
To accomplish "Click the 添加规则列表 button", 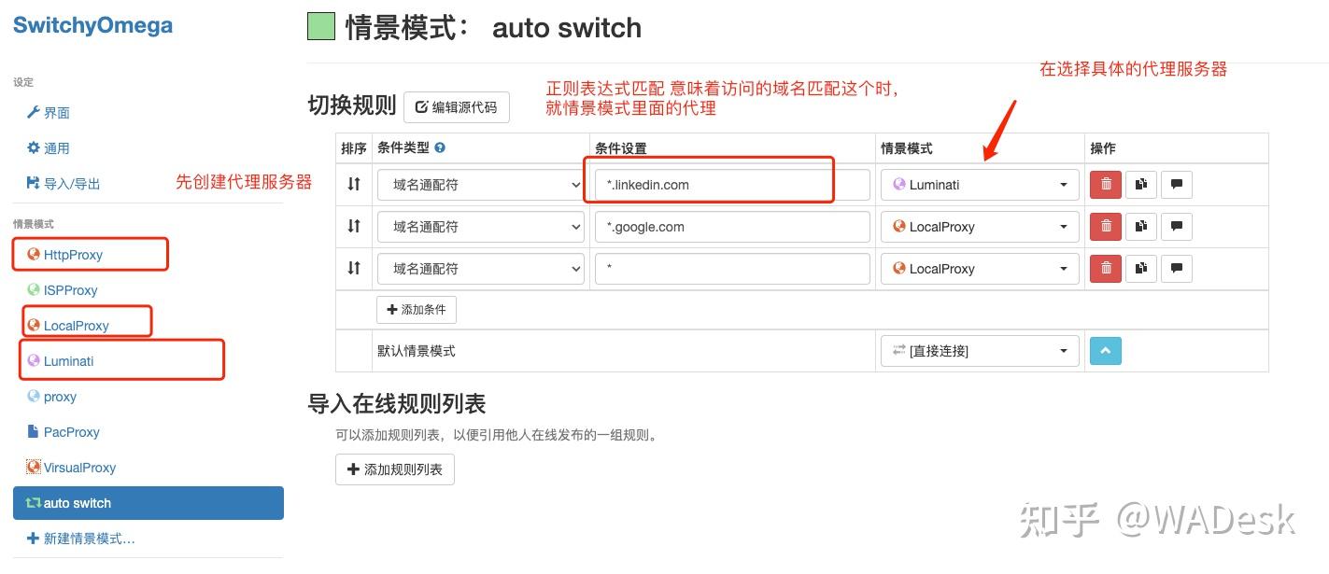I will click(x=394, y=469).
